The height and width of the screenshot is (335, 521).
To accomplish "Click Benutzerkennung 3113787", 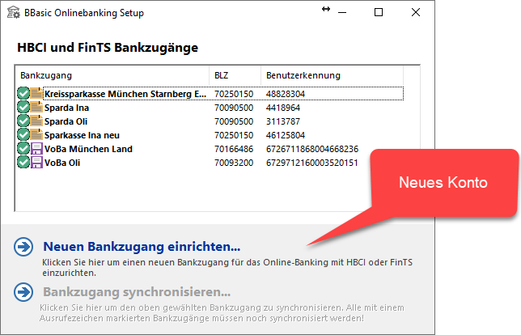I will pyautogui.click(x=283, y=121).
